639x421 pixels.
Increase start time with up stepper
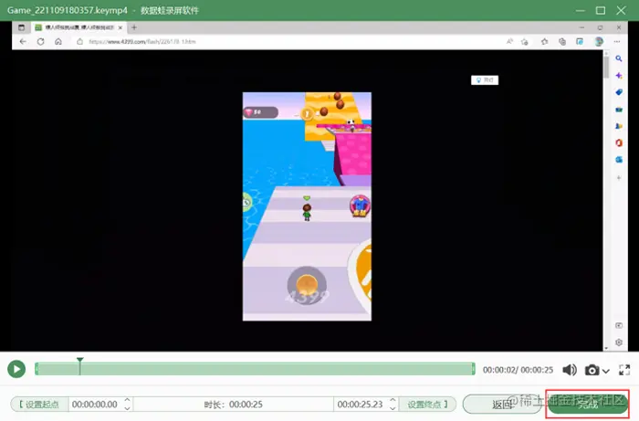coord(128,400)
